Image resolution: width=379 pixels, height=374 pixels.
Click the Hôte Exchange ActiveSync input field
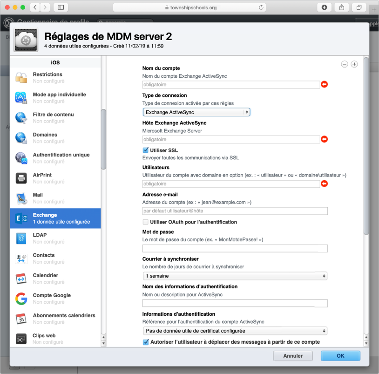231,140
